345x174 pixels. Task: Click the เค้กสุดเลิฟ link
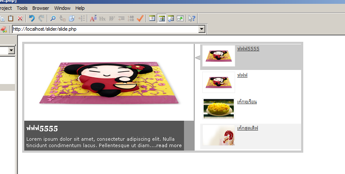point(247,128)
